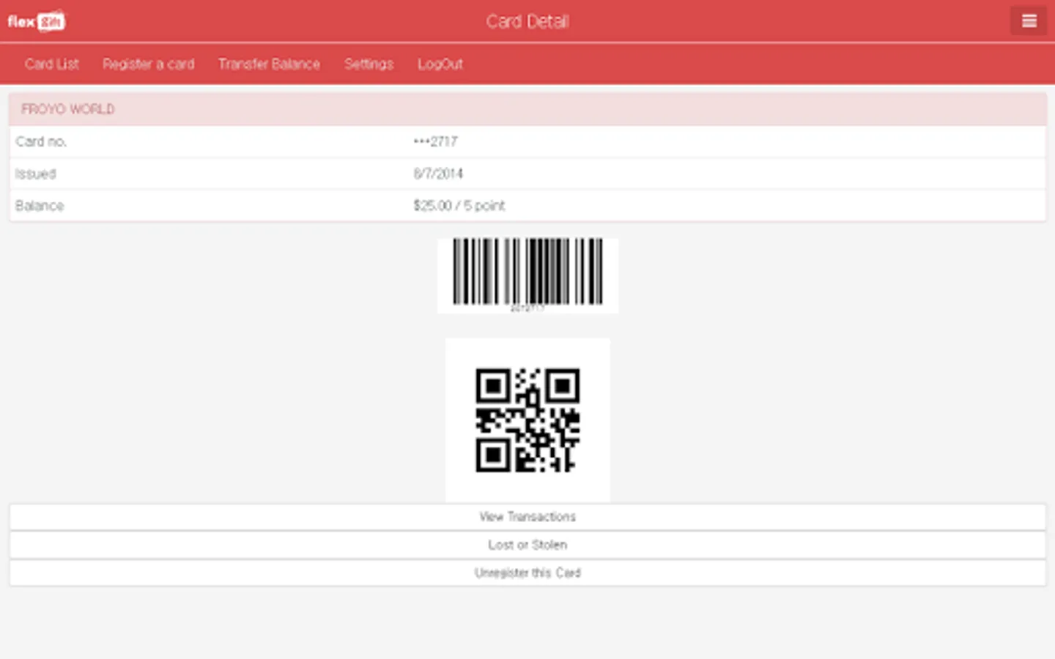Open the hamburger menu icon
The image size is (1055, 659).
pos(1029,21)
